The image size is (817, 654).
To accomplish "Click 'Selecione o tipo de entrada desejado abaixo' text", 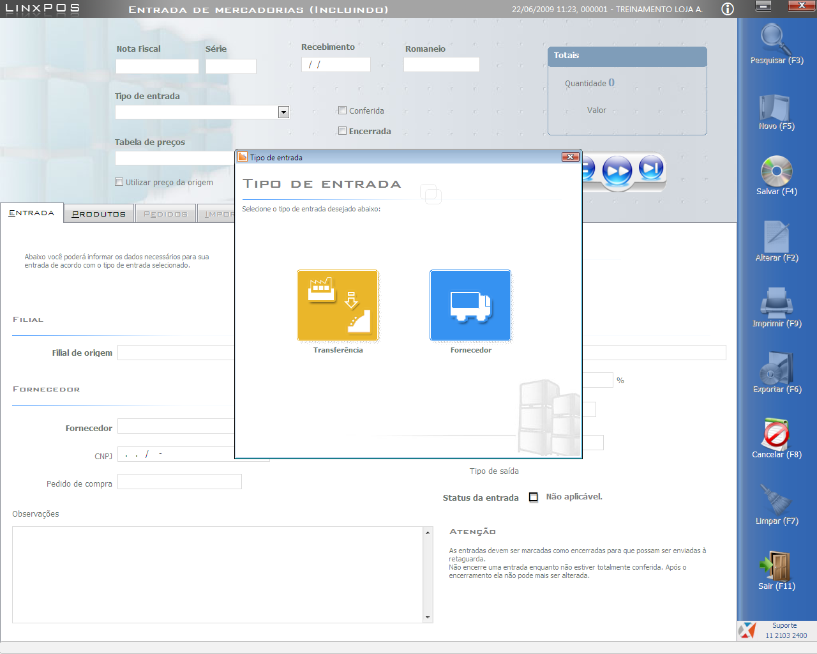I will point(311,209).
